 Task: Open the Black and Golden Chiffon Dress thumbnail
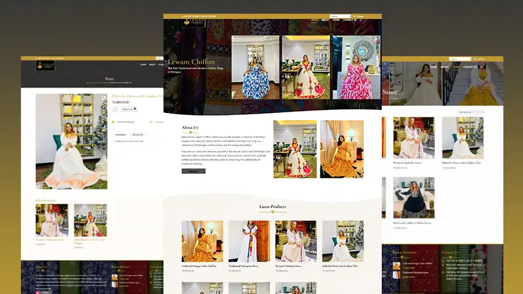click(x=414, y=198)
